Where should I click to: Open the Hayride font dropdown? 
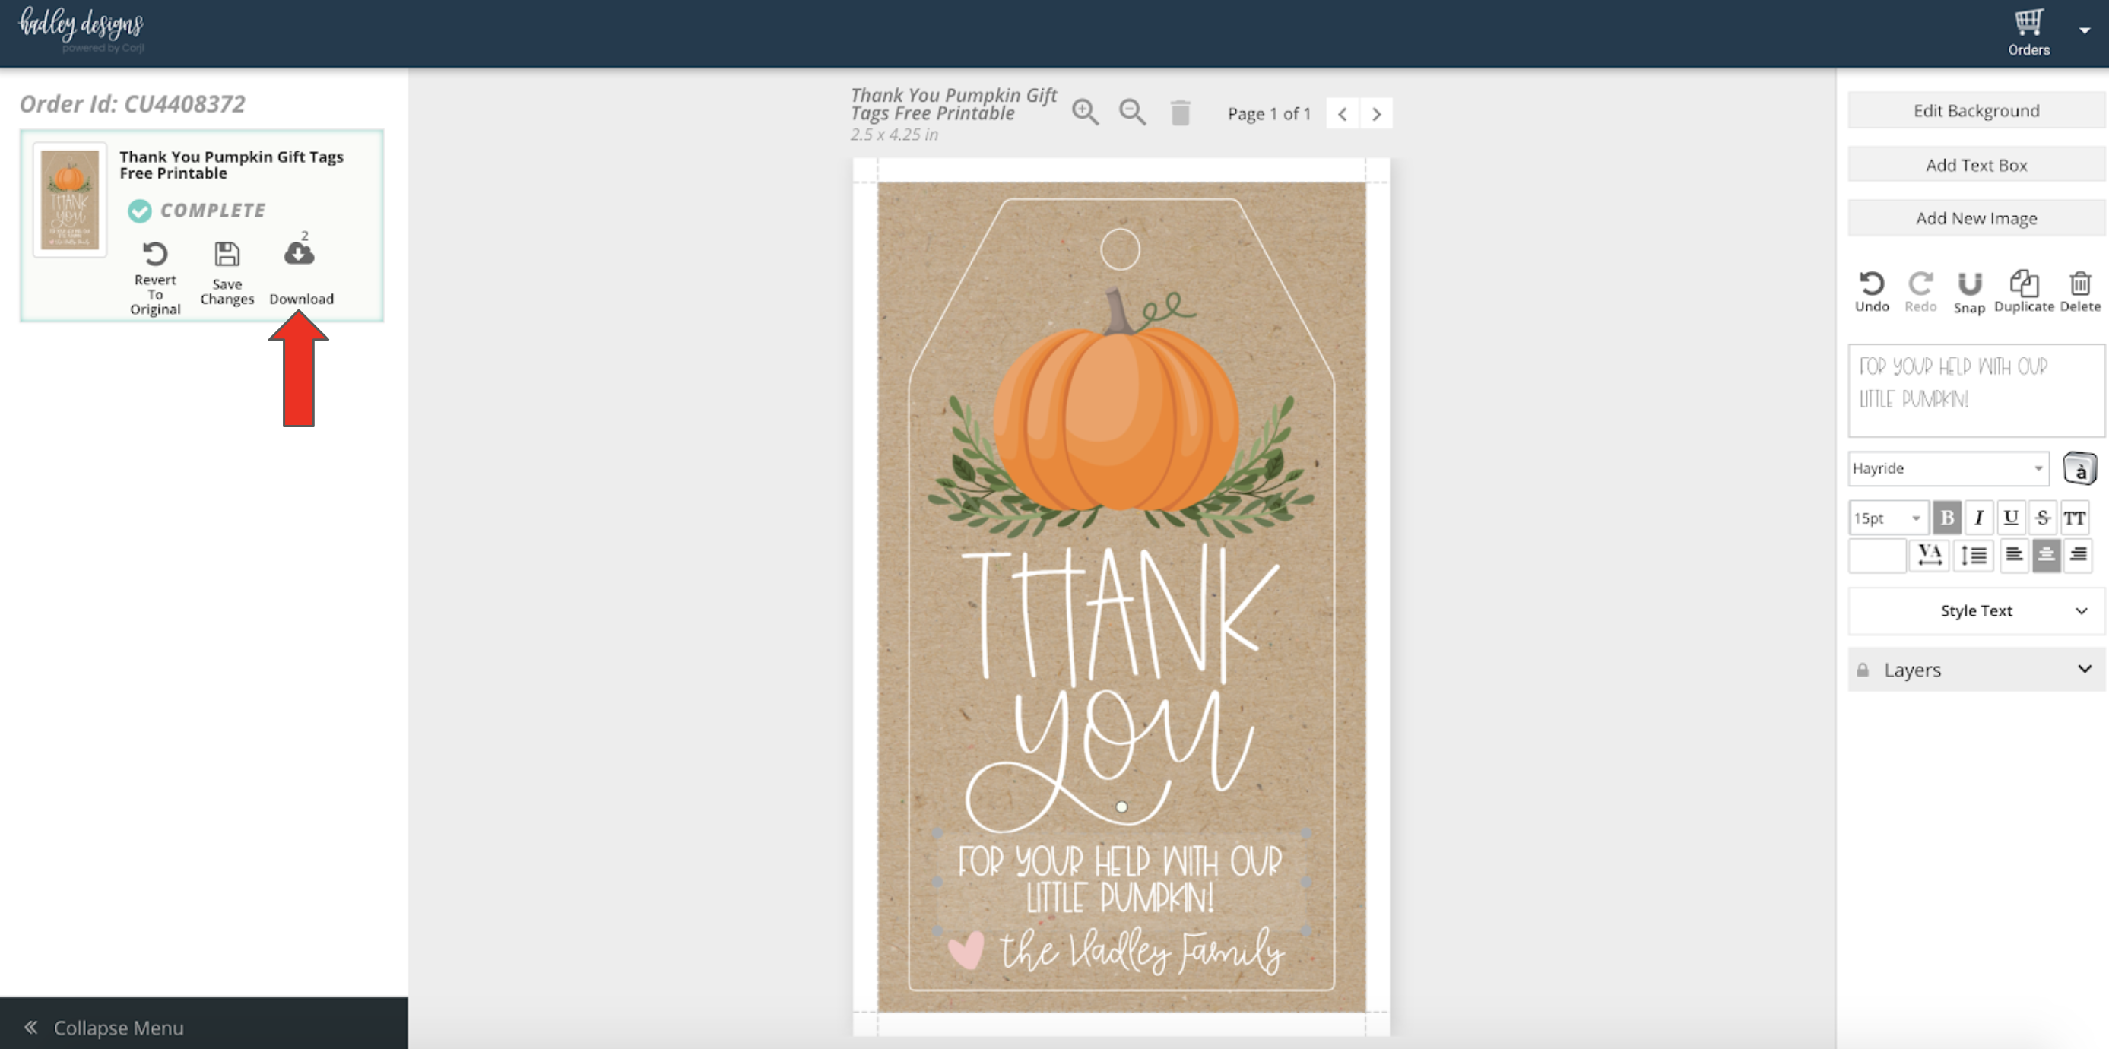(x=1948, y=468)
